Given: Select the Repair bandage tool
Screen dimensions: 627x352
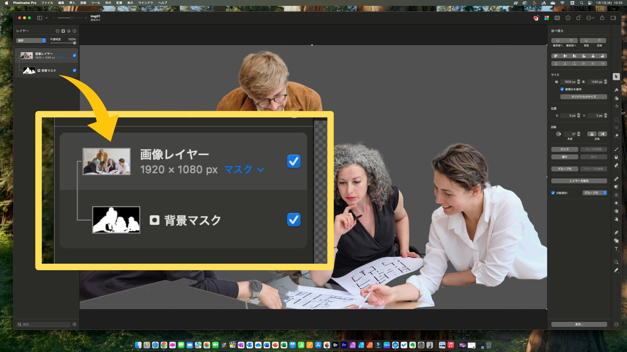Looking at the screenshot, I should pyautogui.click(x=617, y=178).
